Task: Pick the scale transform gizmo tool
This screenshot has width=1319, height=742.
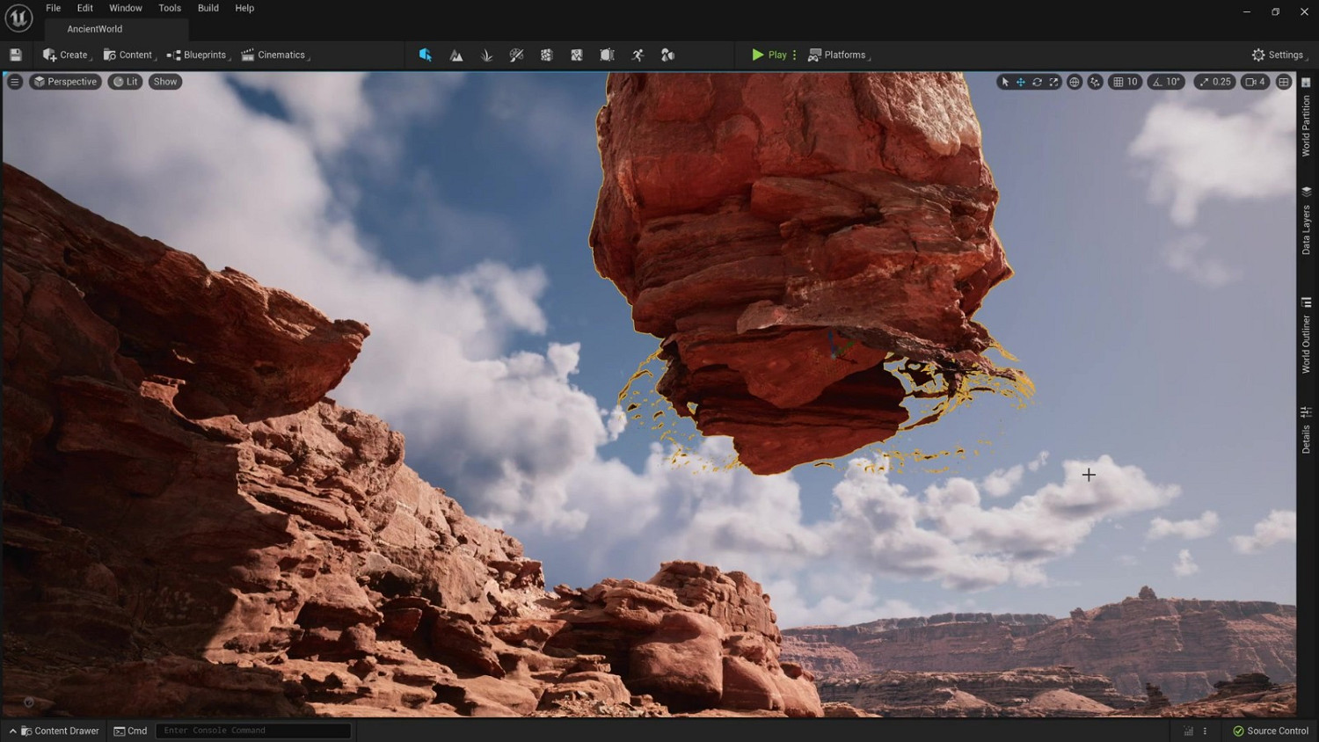Action: click(x=1053, y=82)
